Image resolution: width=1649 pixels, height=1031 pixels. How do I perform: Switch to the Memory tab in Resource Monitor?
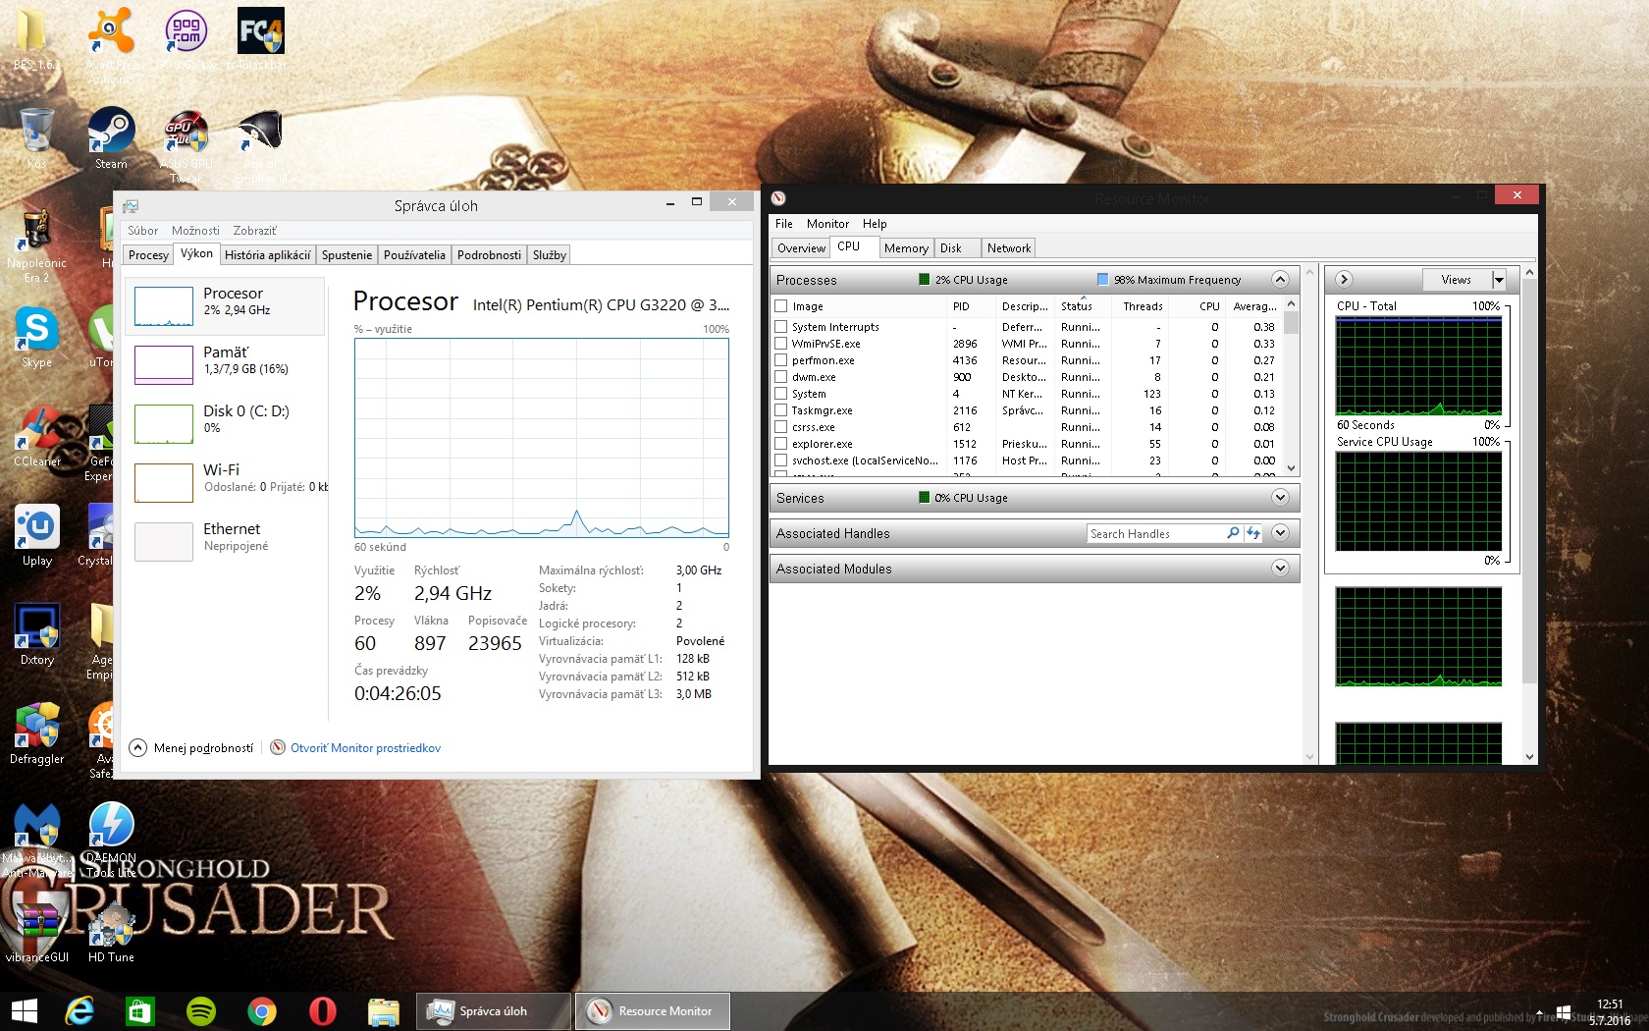click(905, 248)
